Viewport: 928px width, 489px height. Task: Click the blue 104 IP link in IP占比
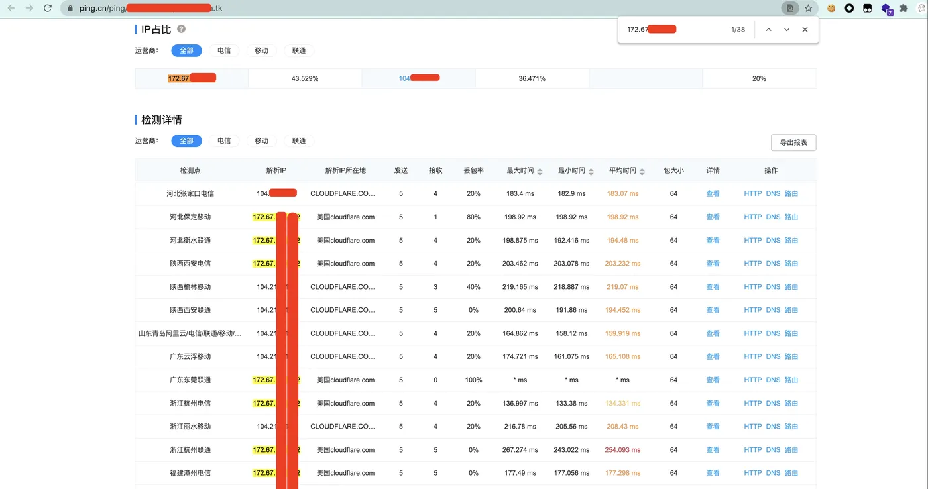pyautogui.click(x=419, y=78)
